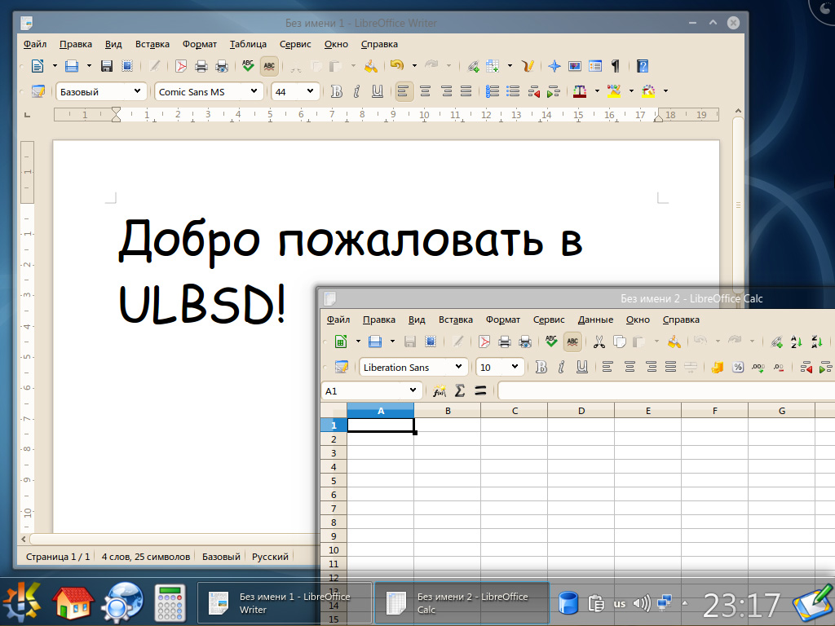This screenshot has width=835, height=626.
Task: Open highlighting color picker in Writer toolbar
Action: point(614,92)
